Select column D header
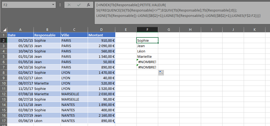270x126 pixels. tap(101, 29)
